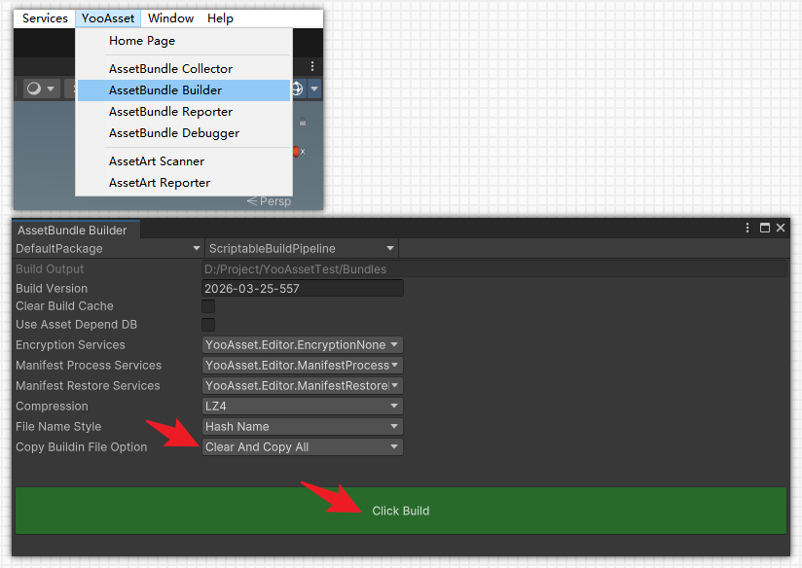
Task: Click the Build Version input field
Action: click(x=303, y=288)
